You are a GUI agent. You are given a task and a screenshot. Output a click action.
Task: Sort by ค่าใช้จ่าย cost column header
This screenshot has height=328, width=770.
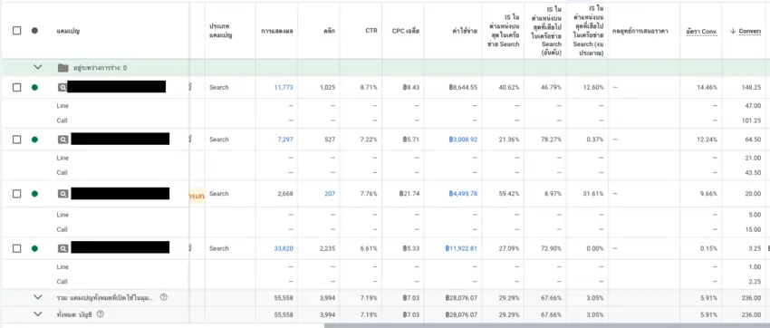[x=465, y=31]
